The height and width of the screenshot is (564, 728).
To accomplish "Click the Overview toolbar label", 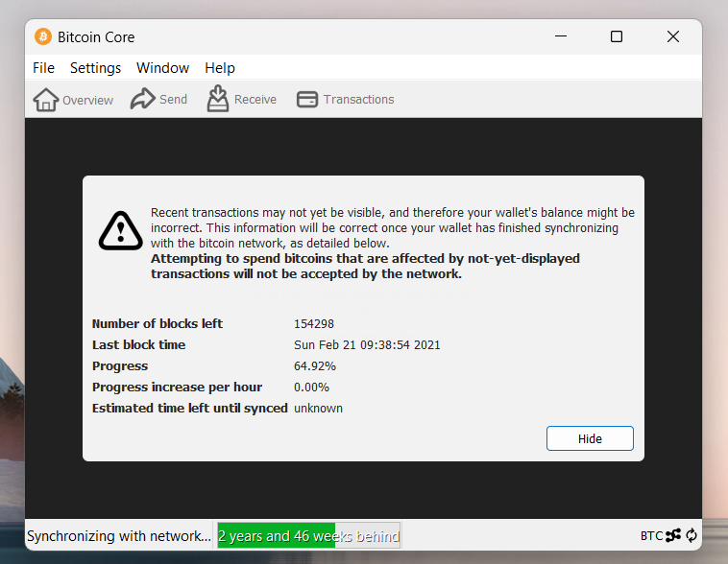I will point(87,100).
